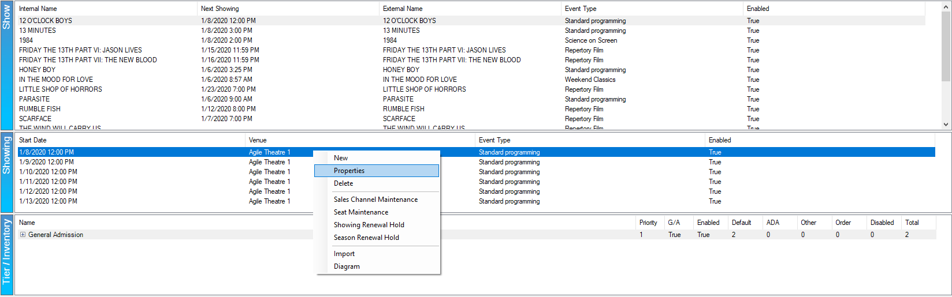This screenshot has height=297, width=952.
Task: Click the Show panel side label
Action: tap(6, 65)
